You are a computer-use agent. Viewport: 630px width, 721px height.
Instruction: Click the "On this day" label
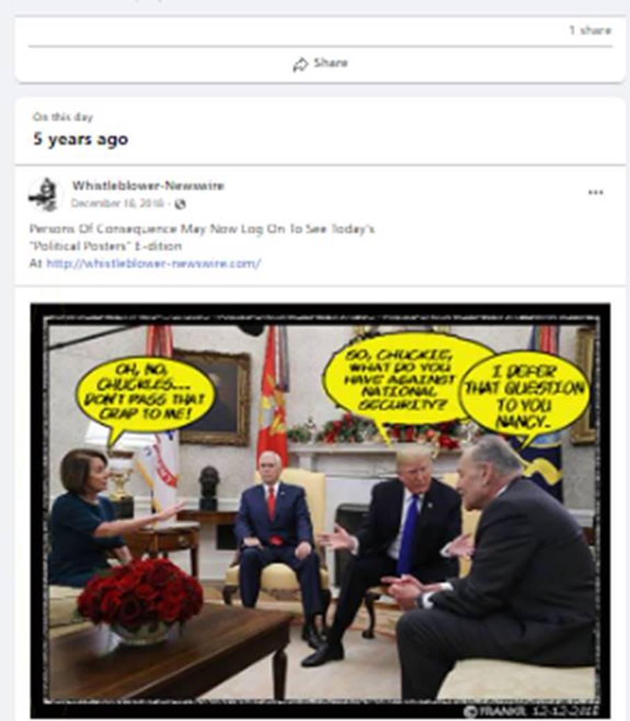click(x=63, y=117)
